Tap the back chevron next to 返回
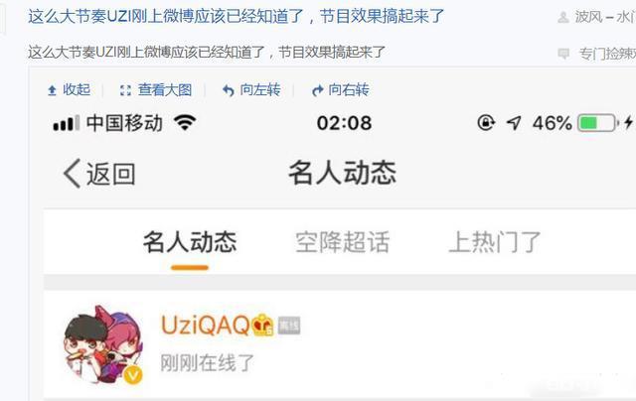This screenshot has height=401, width=636. (73, 174)
